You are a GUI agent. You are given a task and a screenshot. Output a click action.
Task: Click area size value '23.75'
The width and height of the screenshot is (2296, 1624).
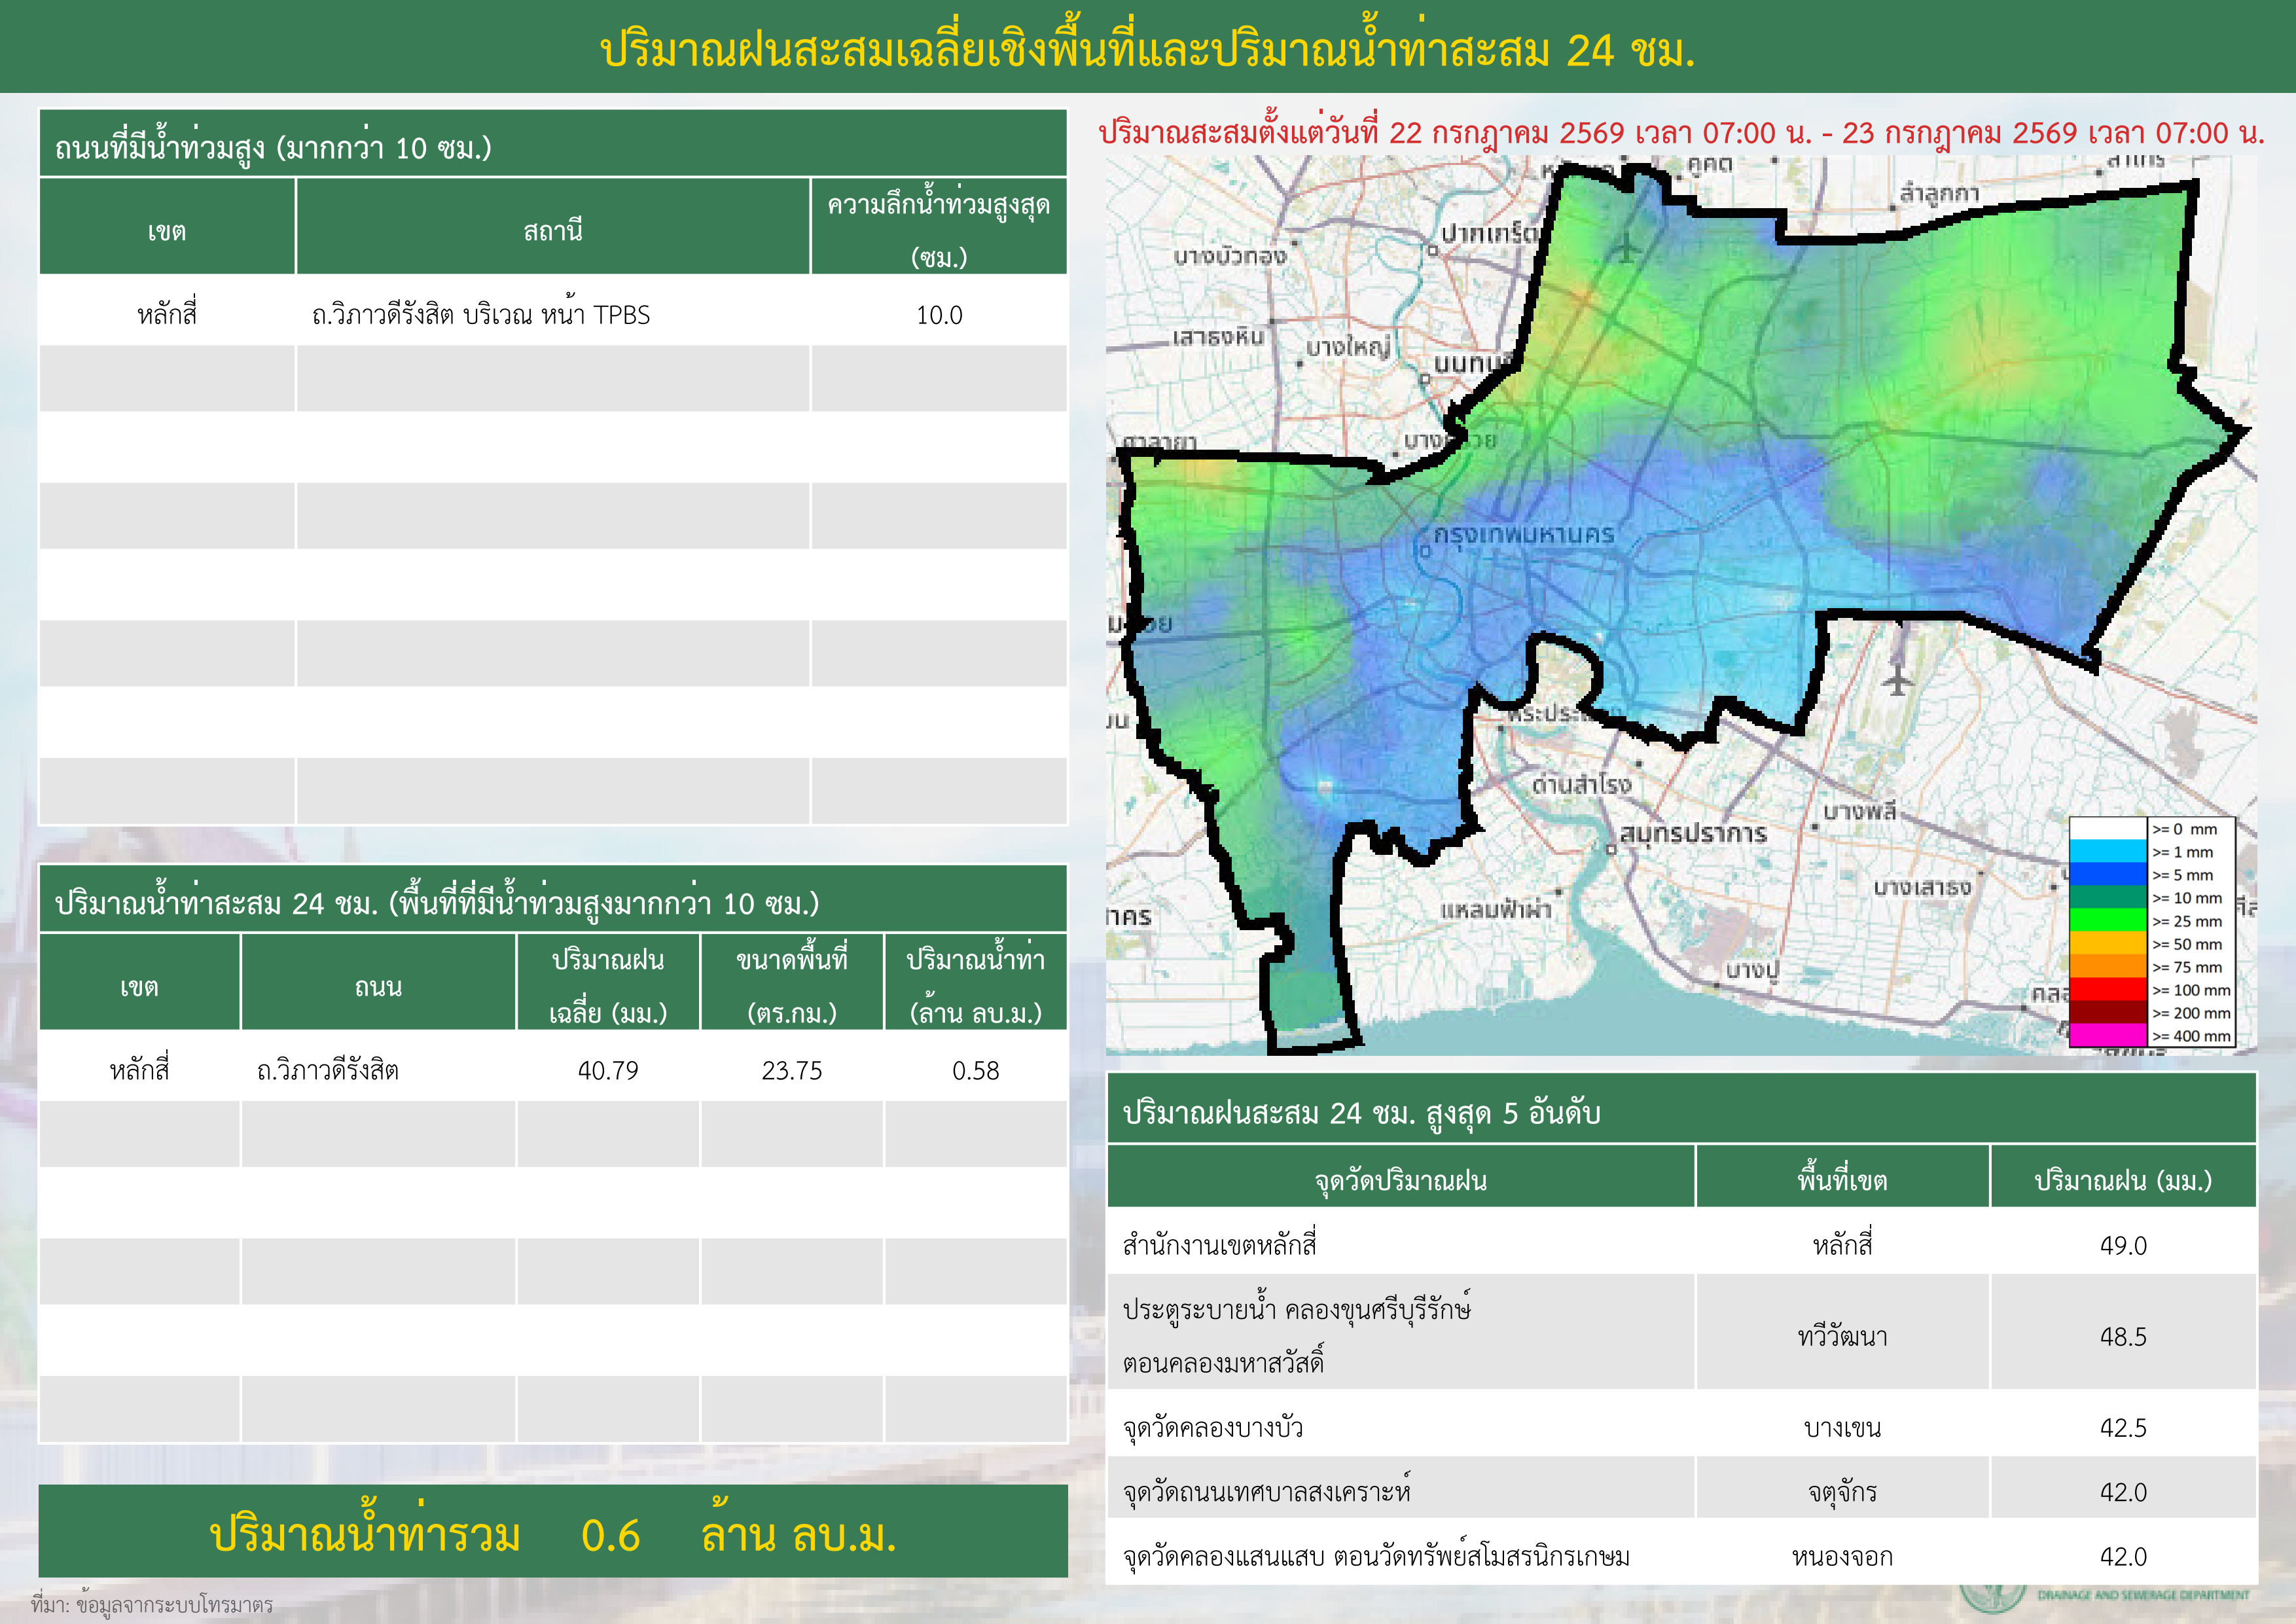pyautogui.click(x=792, y=1071)
